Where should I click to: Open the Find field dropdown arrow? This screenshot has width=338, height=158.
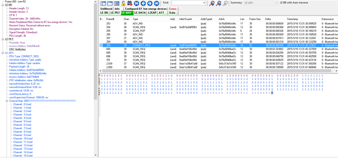tap(204, 3)
